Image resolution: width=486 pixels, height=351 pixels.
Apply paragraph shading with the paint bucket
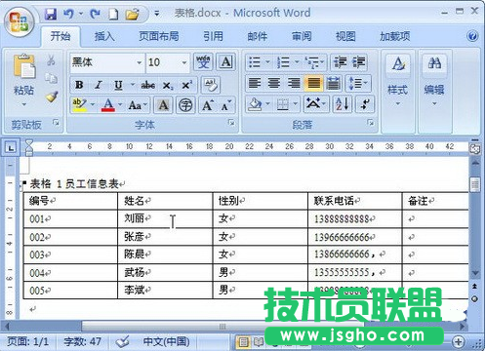point(255,104)
